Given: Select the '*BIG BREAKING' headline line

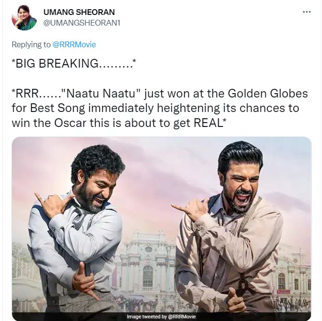Looking at the screenshot, I should 74,63.
